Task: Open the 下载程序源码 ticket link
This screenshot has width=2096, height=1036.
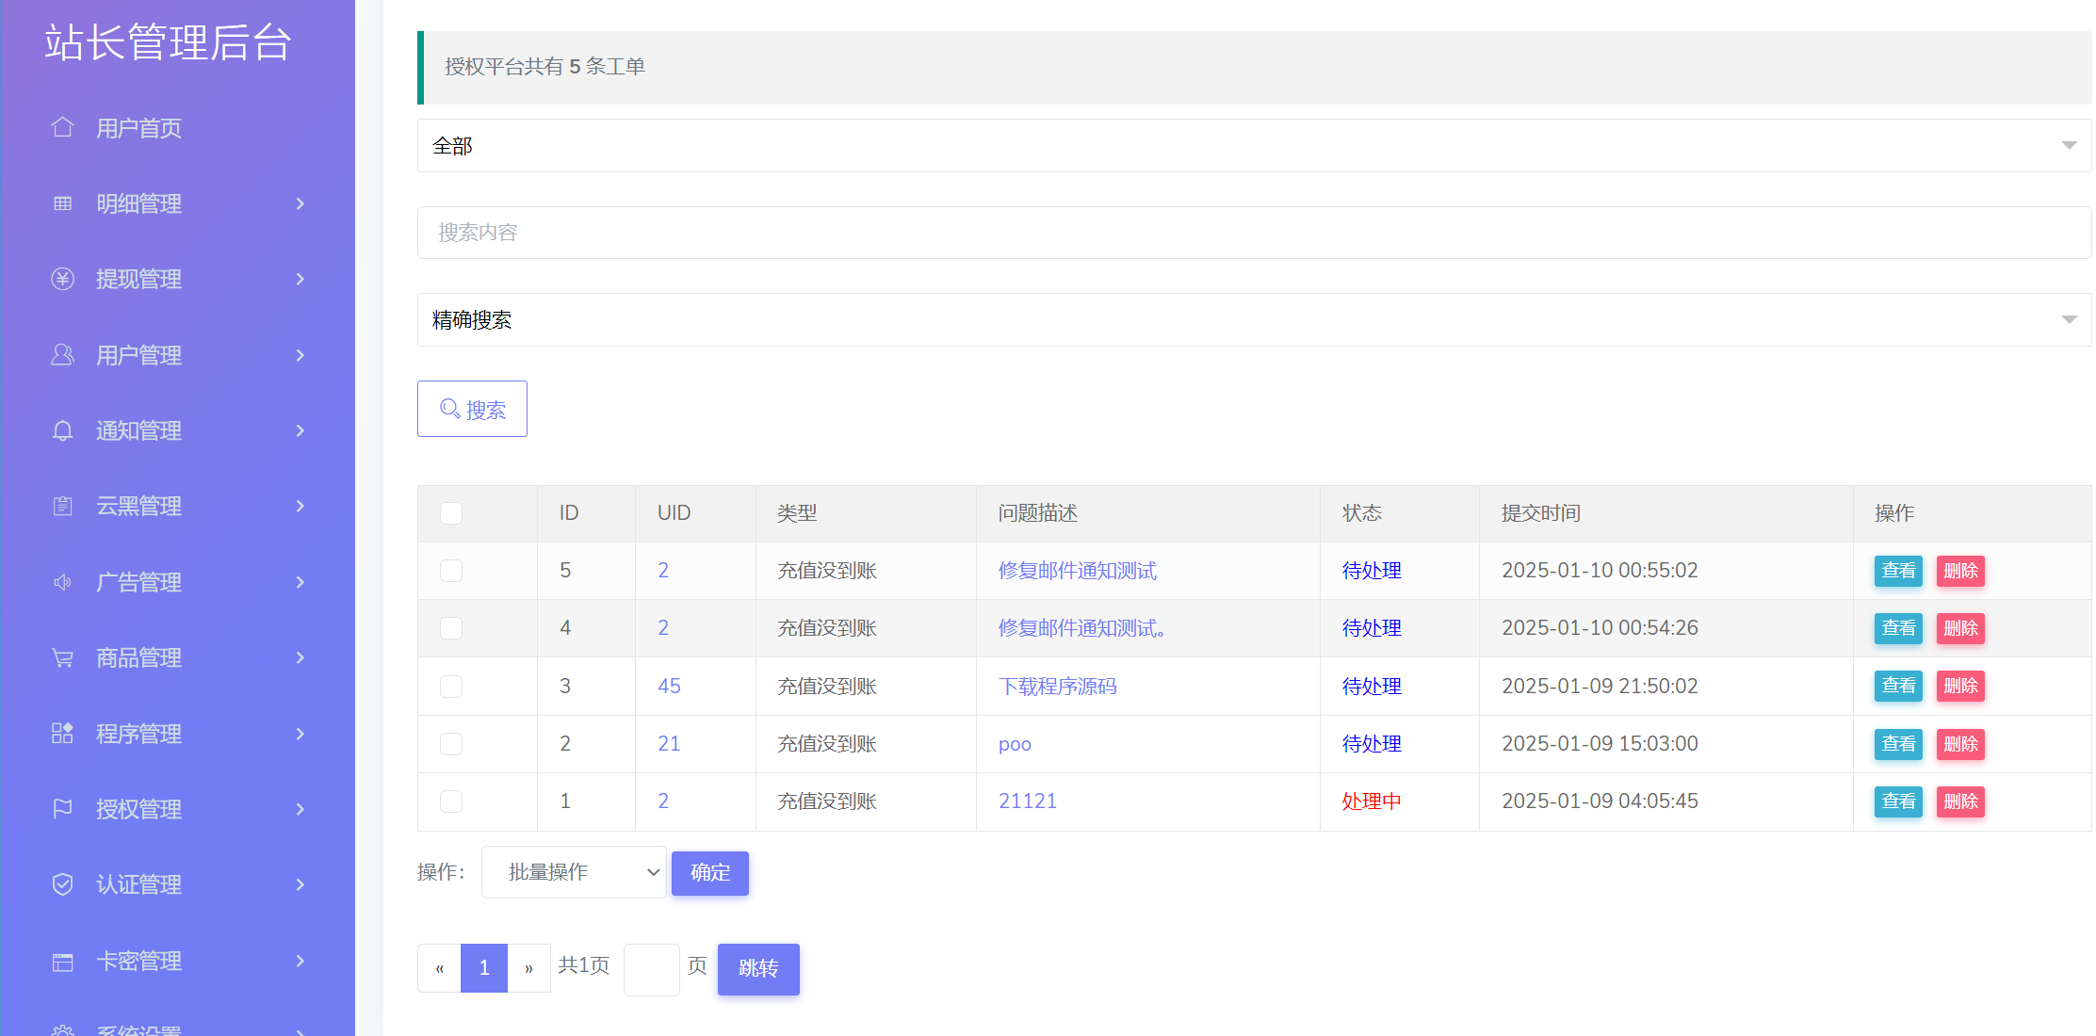Action: [1057, 687]
